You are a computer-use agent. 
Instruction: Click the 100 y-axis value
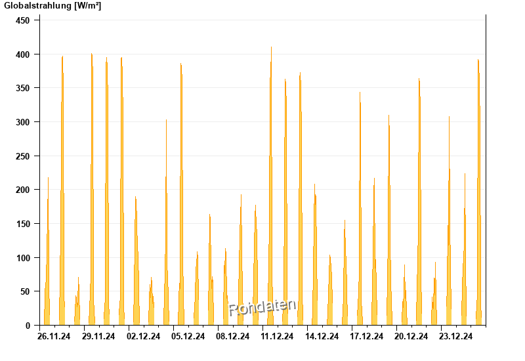pyautogui.click(x=23, y=258)
